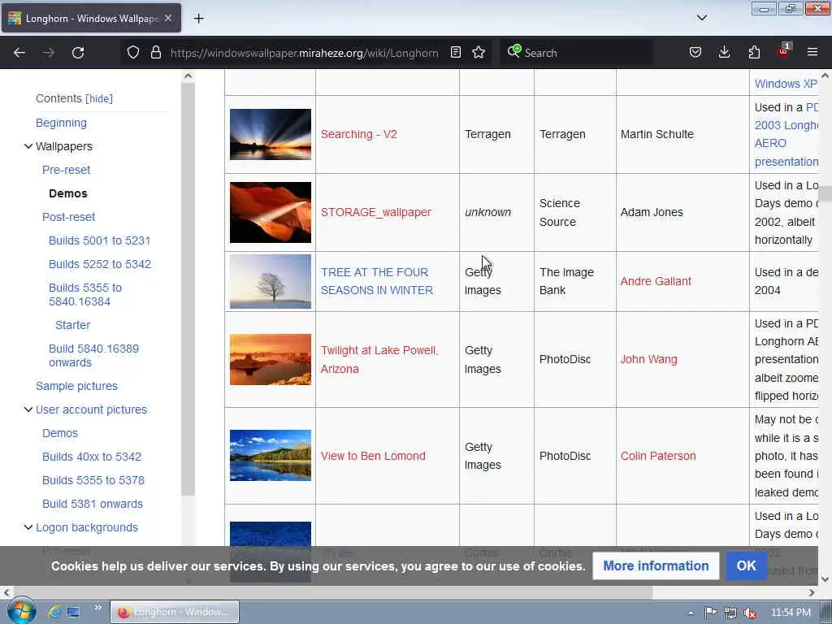This screenshot has height=624, width=832.
Task: Go to Demos under Pre-reset
Action: click(x=68, y=193)
